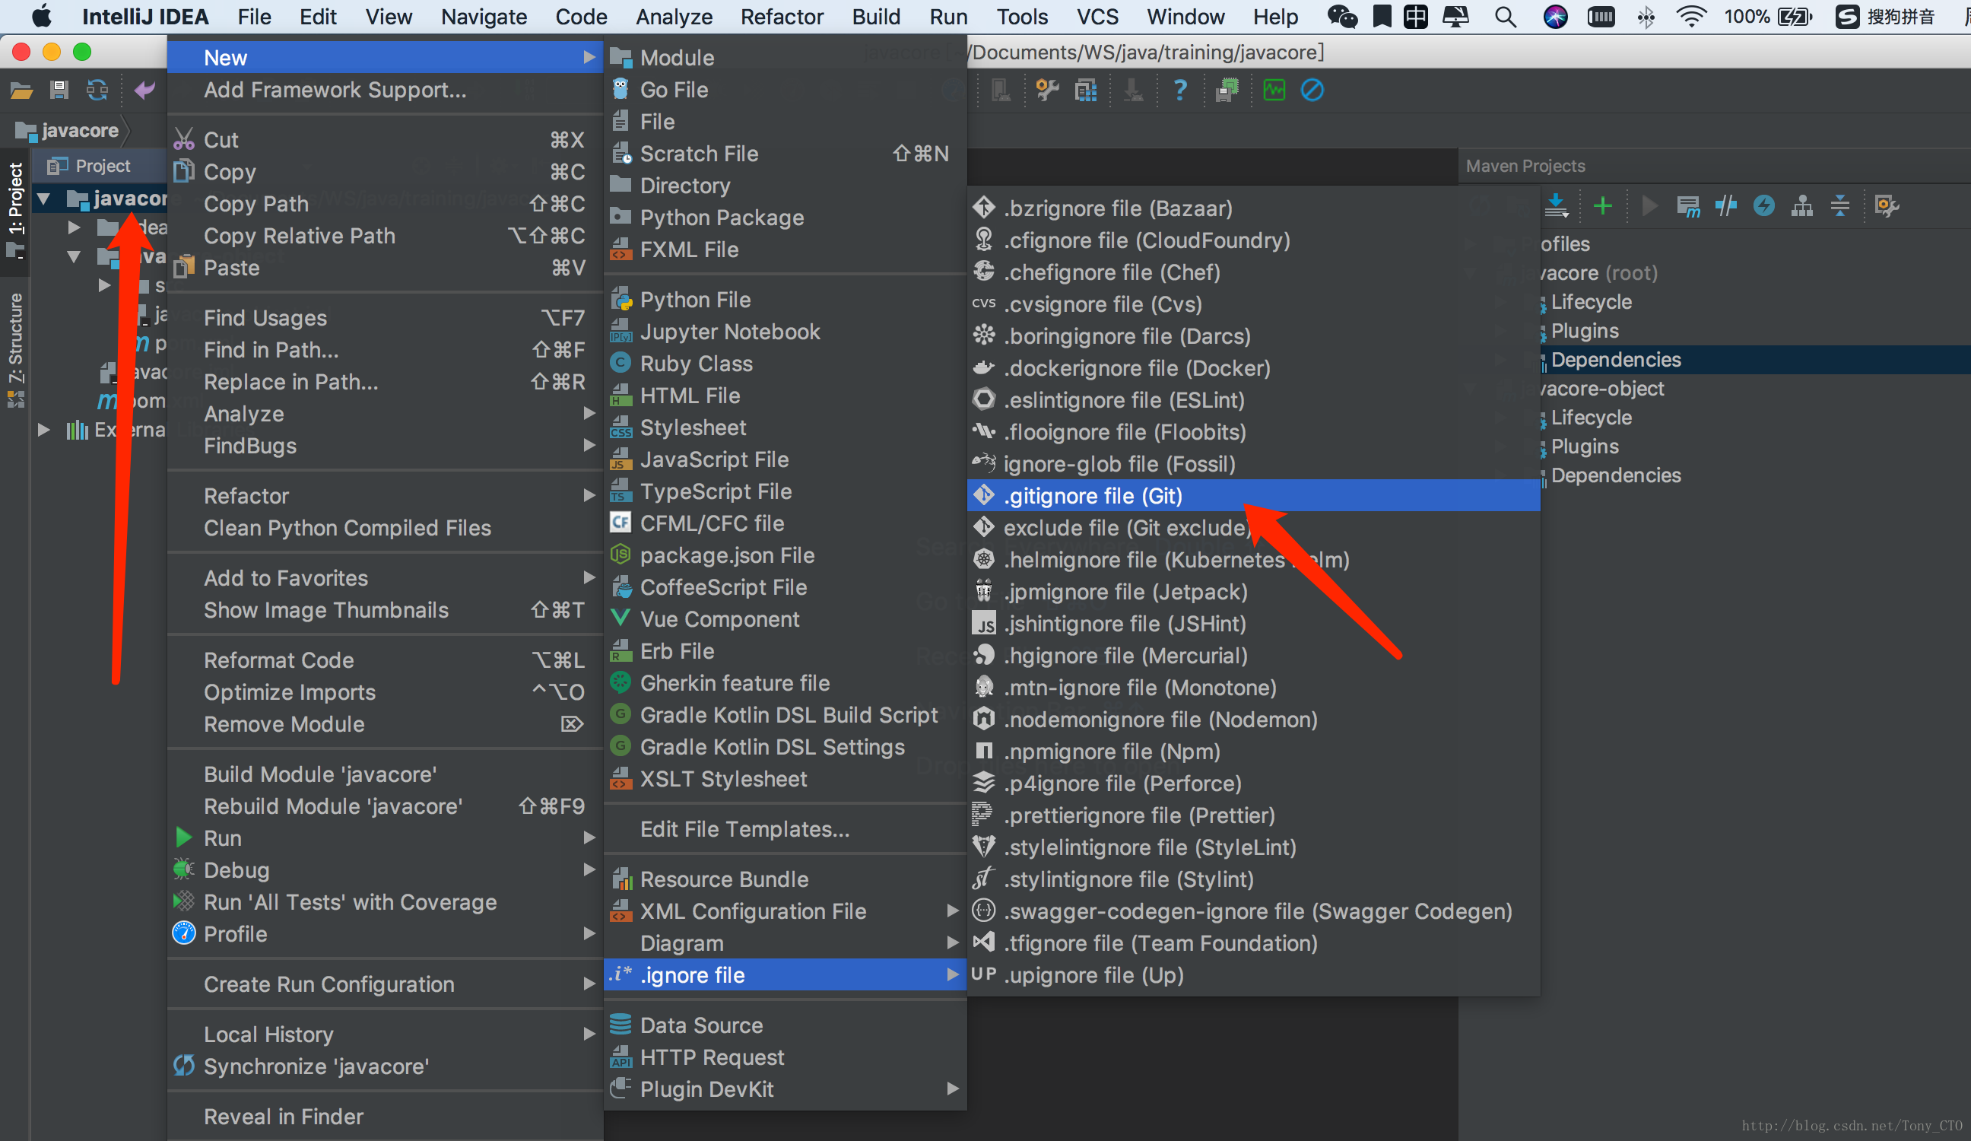Viewport: 1971px width, 1141px height.
Task: Click Maven show dependencies diagram icon
Action: point(1802,206)
